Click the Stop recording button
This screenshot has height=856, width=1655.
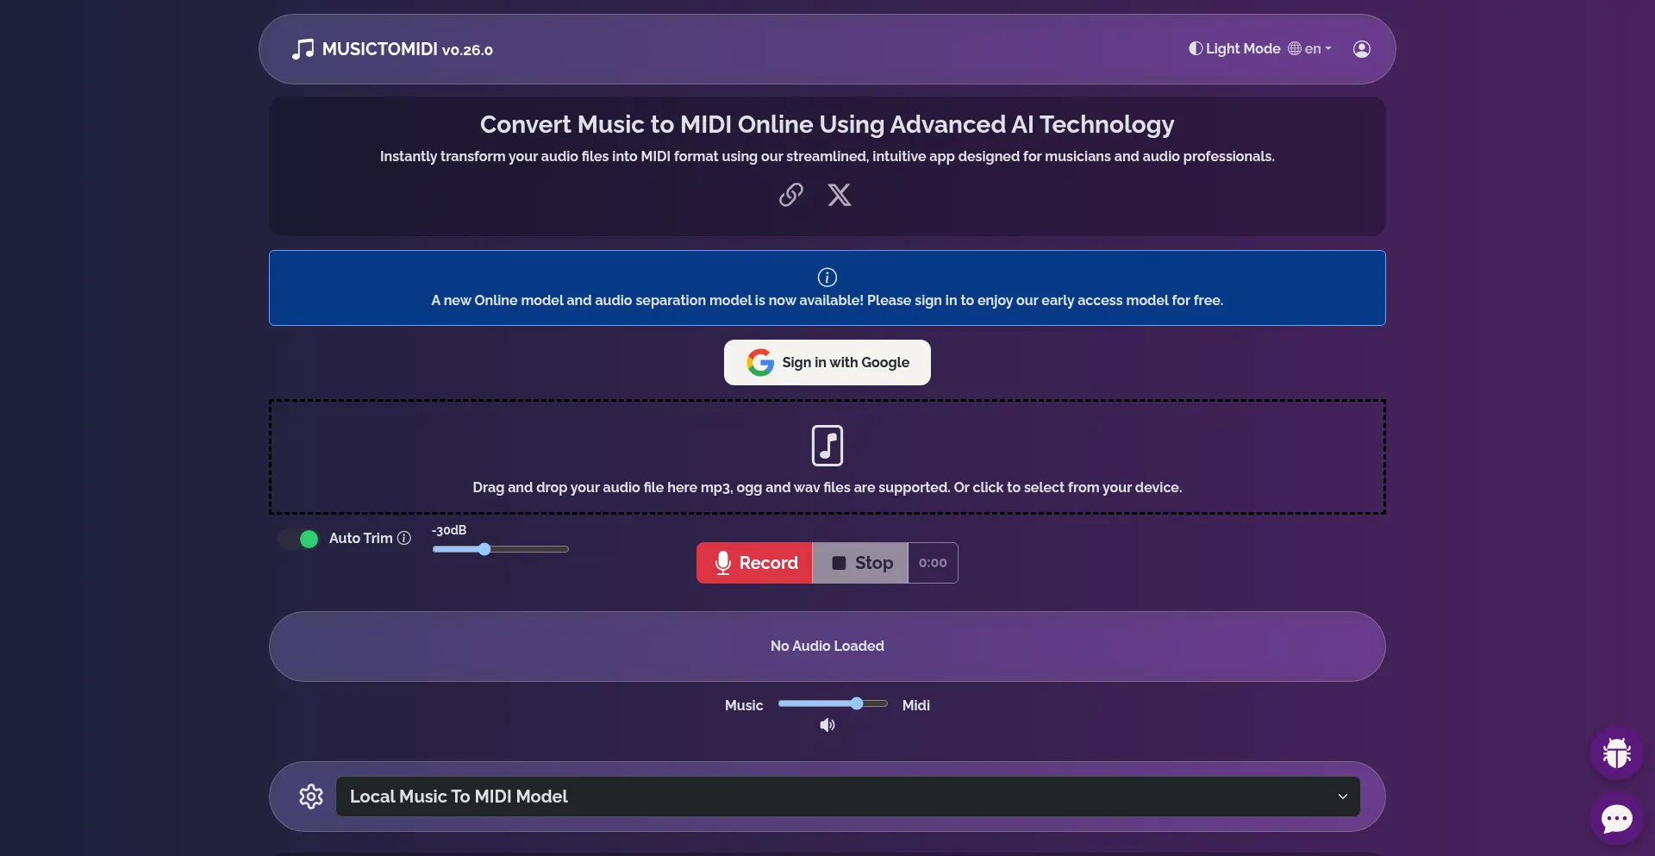click(860, 563)
